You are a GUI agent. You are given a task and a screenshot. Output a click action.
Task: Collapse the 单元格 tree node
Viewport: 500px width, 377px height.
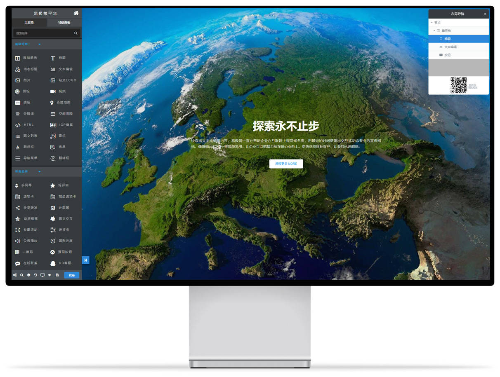pyautogui.click(x=434, y=31)
